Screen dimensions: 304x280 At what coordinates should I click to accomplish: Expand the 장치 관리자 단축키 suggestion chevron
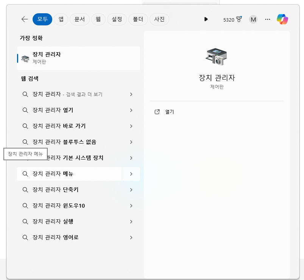[x=131, y=189]
